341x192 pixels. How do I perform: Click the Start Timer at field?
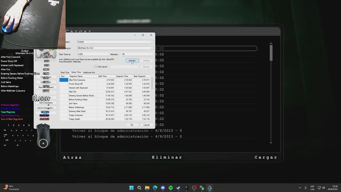click(93, 54)
